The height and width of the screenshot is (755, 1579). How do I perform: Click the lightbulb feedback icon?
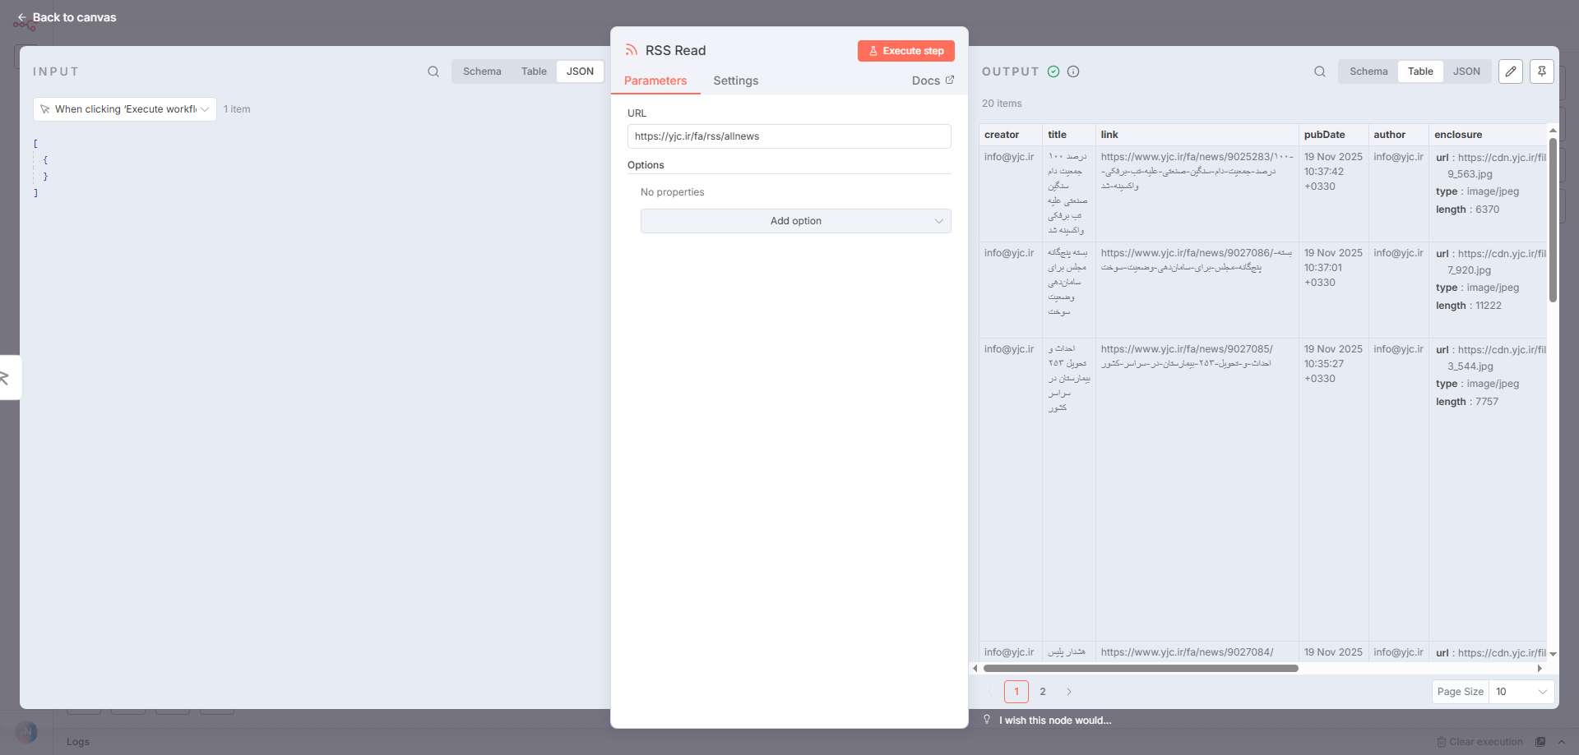click(x=987, y=720)
